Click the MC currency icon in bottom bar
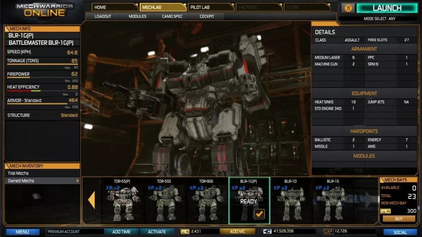Viewport: 422px width, 237px height. [x=185, y=231]
